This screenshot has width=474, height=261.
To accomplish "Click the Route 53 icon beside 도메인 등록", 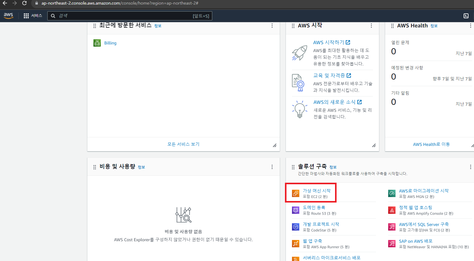I will coord(296,210).
